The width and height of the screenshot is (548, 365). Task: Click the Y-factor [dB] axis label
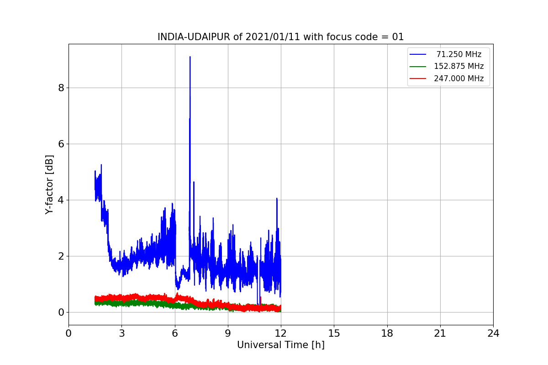49,184
